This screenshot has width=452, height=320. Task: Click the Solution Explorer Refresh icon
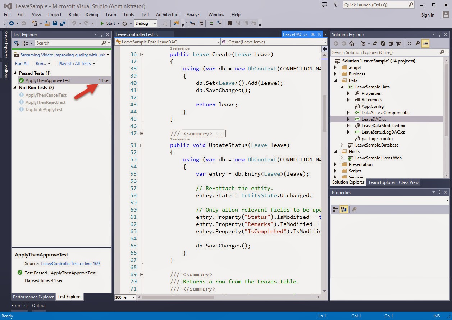click(383, 43)
